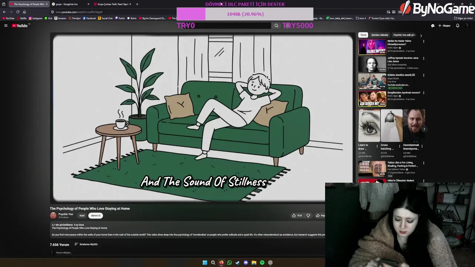Click the main video player to pause
The width and height of the screenshot is (475, 267).
coord(202,118)
